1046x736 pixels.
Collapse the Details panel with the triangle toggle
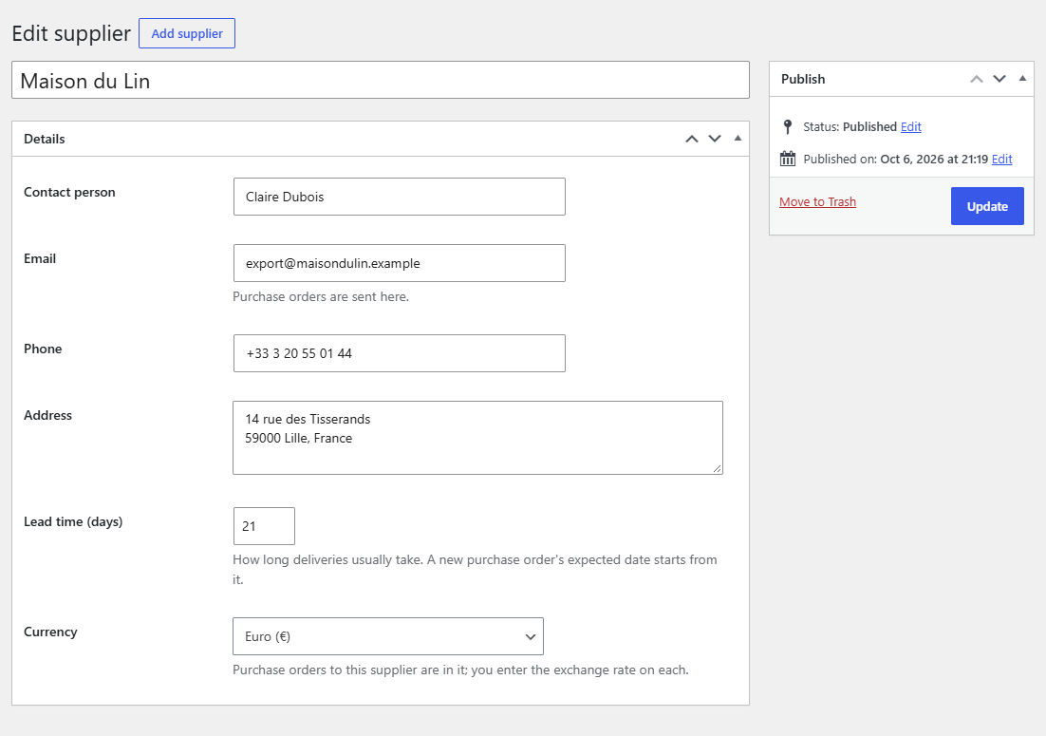click(x=738, y=138)
